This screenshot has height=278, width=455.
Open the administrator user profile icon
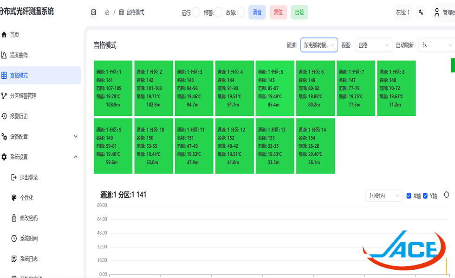[437, 13]
